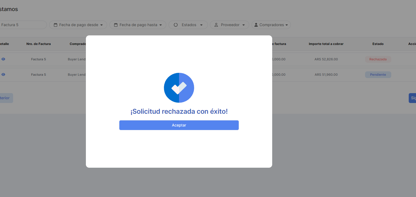
Task: Click the person icon beside Proveedor
Action: click(216, 25)
